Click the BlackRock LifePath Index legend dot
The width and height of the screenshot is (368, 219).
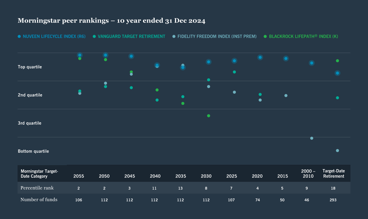click(265, 36)
